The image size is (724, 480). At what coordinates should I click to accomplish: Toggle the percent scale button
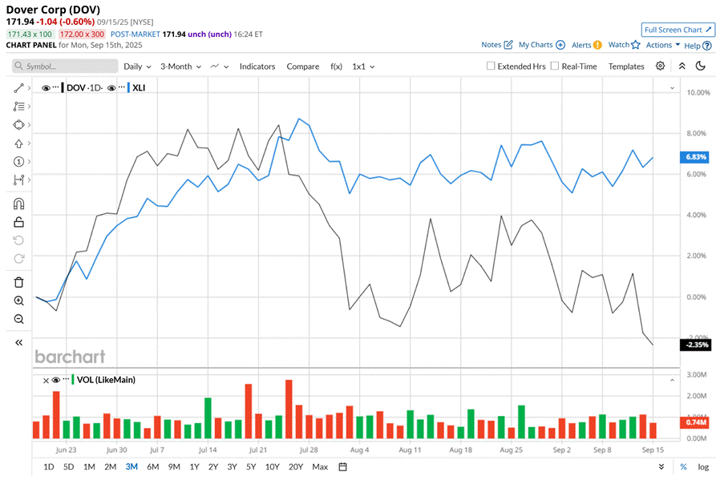click(683, 466)
